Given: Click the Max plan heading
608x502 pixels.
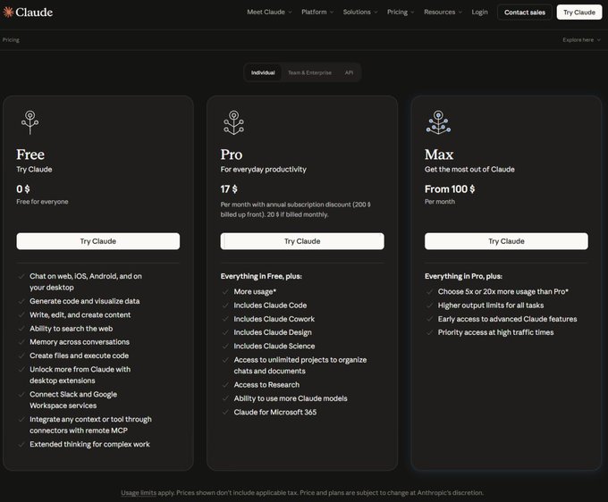Looking at the screenshot, I should [439, 155].
